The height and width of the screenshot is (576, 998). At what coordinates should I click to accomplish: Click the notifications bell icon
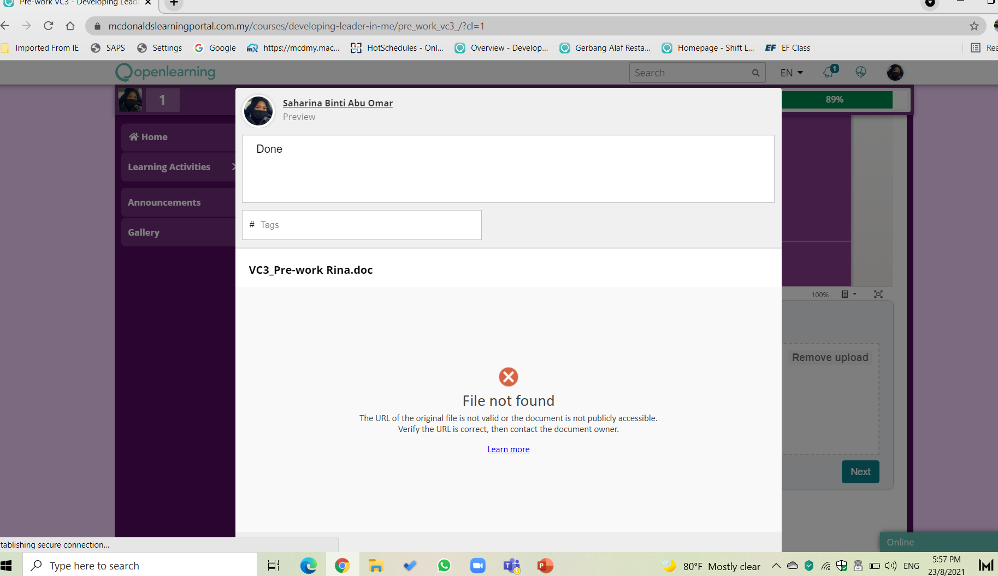[x=829, y=73]
